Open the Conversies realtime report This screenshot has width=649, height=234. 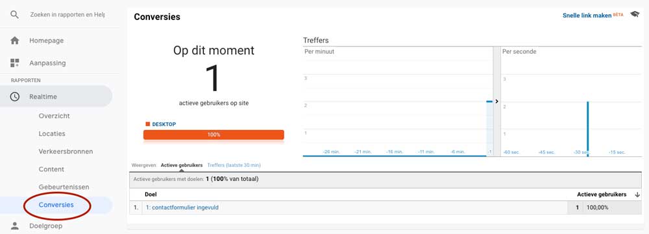point(56,205)
